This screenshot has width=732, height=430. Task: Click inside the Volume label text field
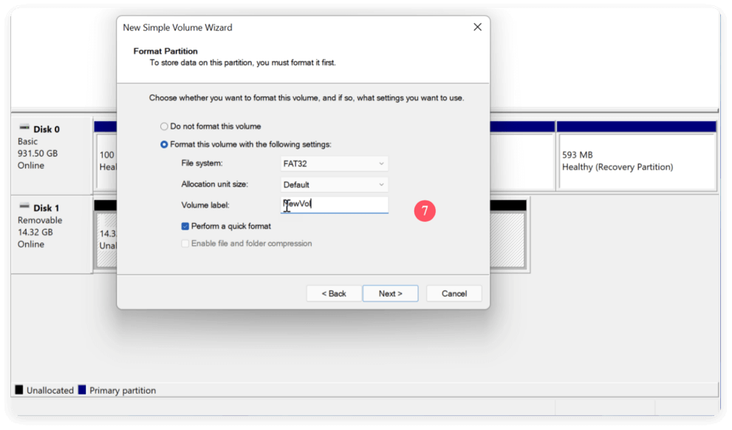point(334,205)
